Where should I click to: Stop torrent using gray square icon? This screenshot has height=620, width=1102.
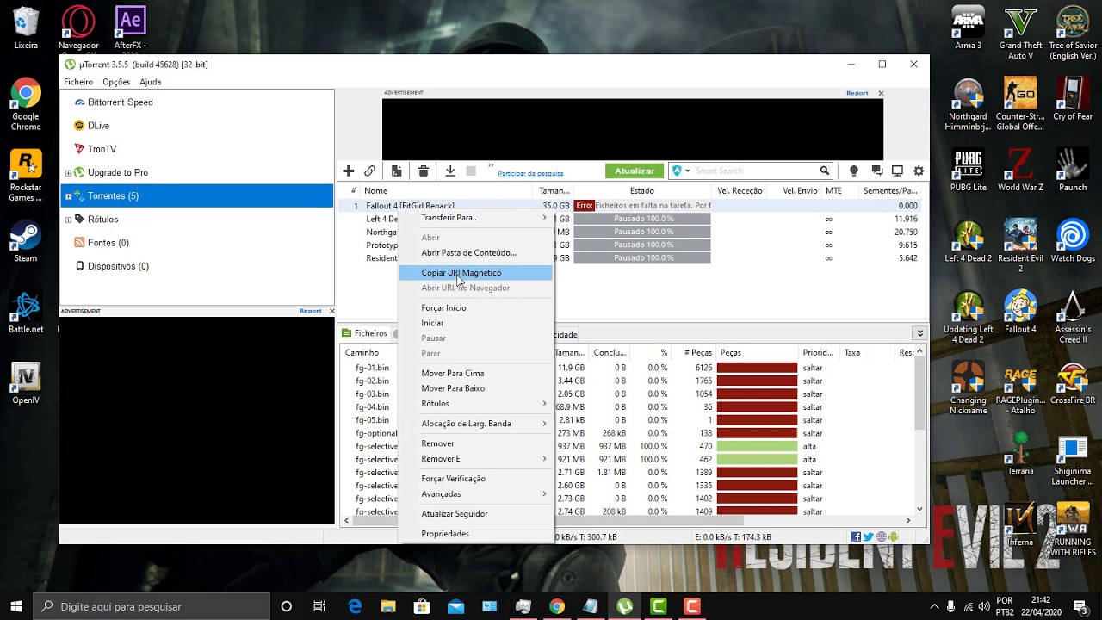tap(471, 171)
